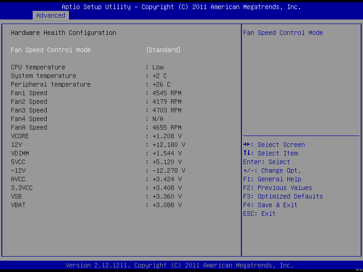Click the F4: Save & Exit hint
363x272 pixels.
click(270, 205)
